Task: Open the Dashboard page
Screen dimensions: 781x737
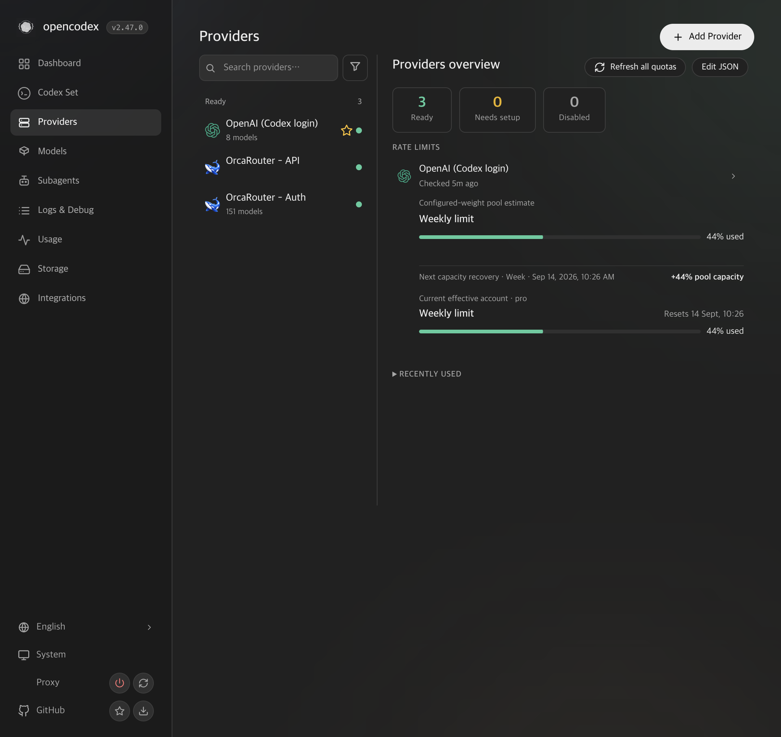Action: tap(86, 63)
